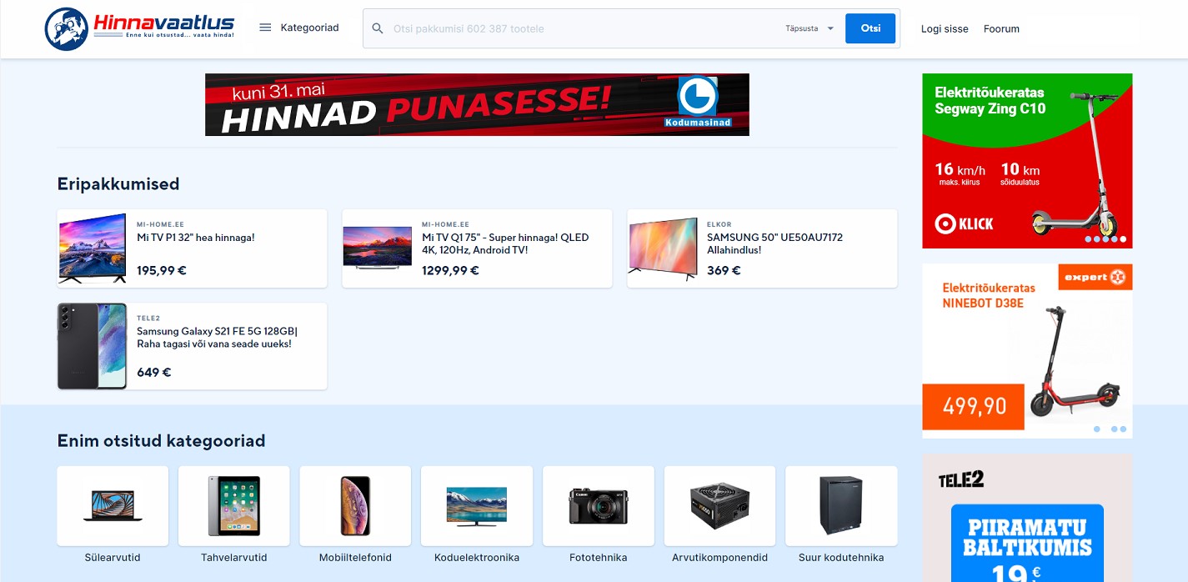Click the 195,99 € price
Screen dimensions: 1188x582
tap(162, 270)
